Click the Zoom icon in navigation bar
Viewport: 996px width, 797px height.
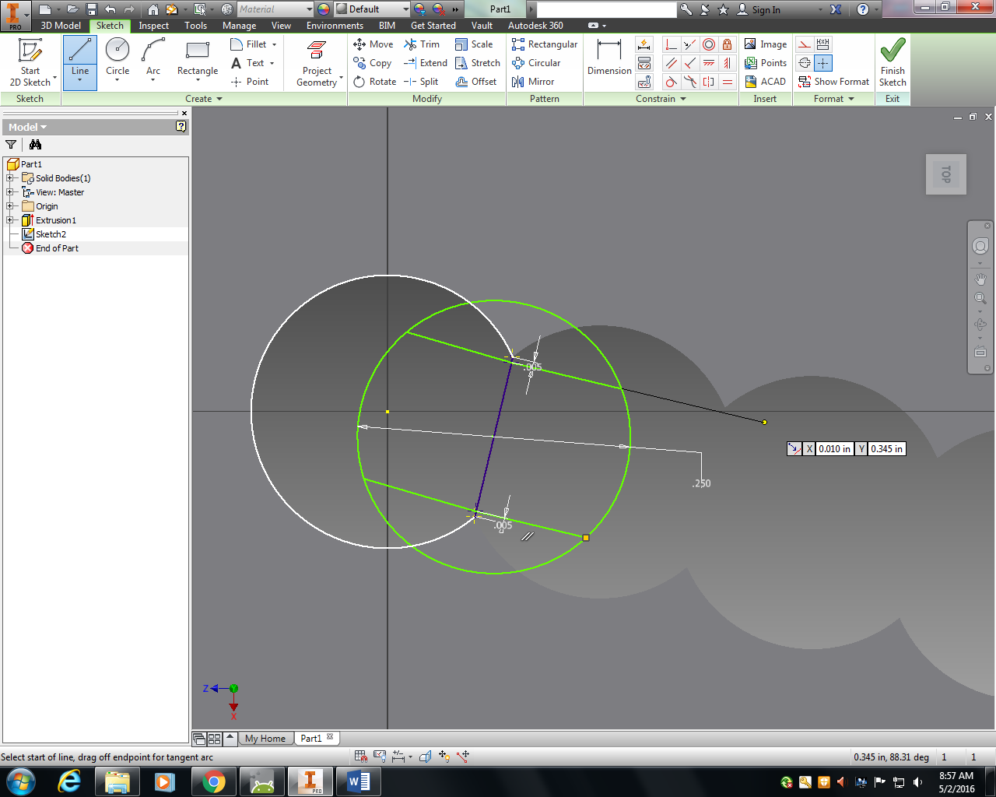(980, 298)
